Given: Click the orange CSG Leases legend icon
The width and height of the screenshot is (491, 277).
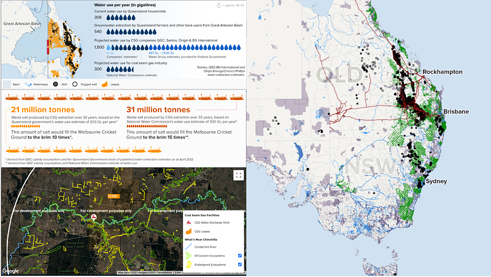Looking at the screenshot, I should (188, 232).
